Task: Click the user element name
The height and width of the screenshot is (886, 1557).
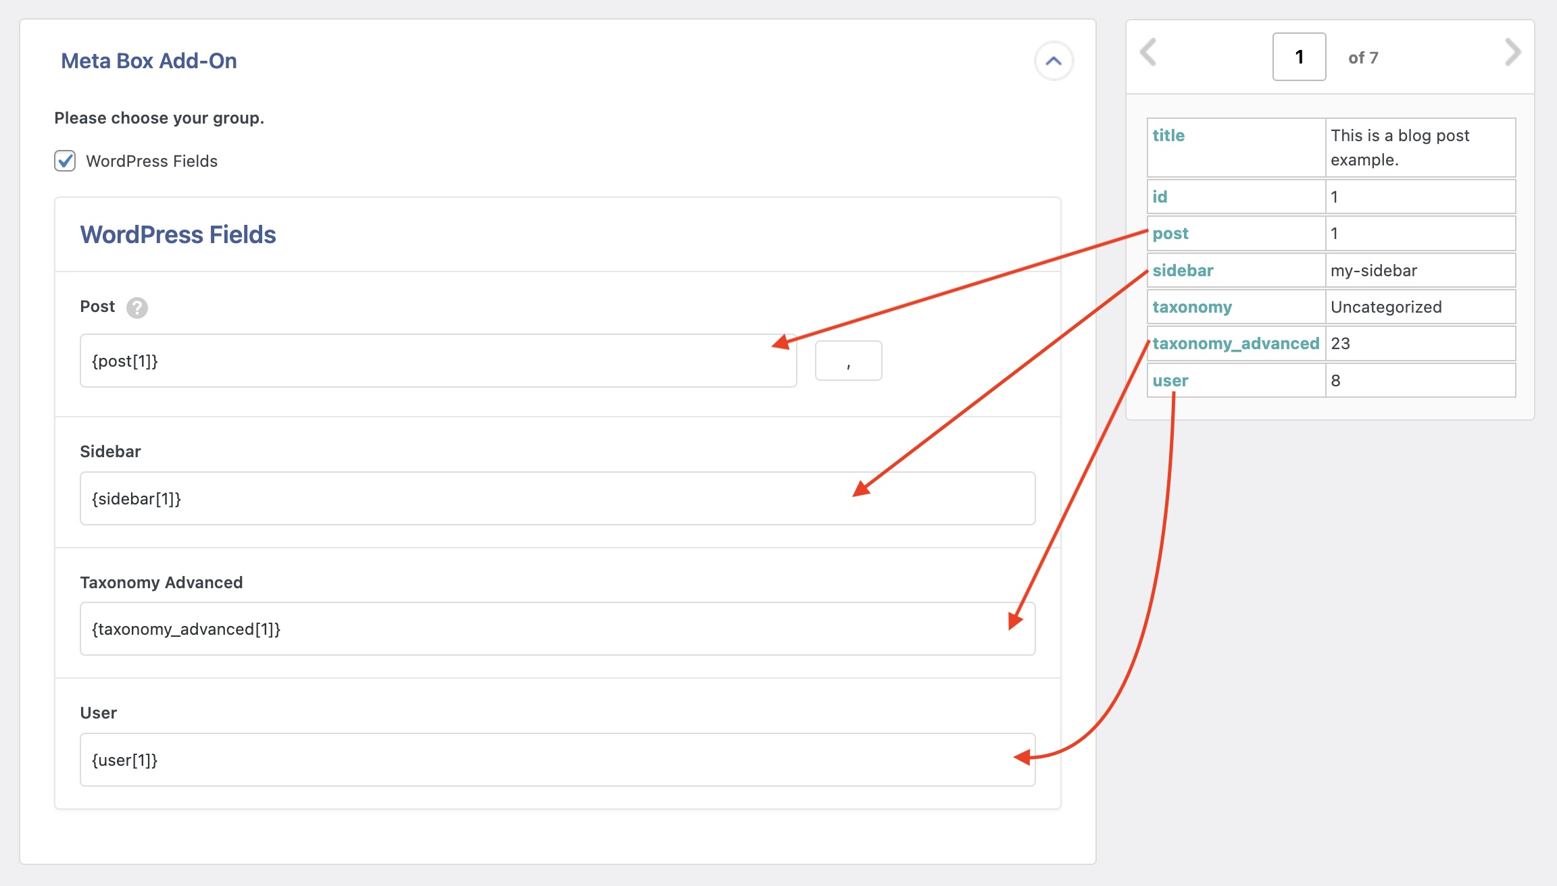Action: click(x=1170, y=381)
